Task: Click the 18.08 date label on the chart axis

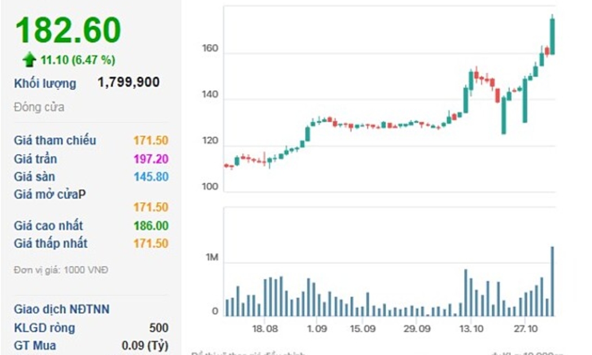Action: click(x=265, y=329)
